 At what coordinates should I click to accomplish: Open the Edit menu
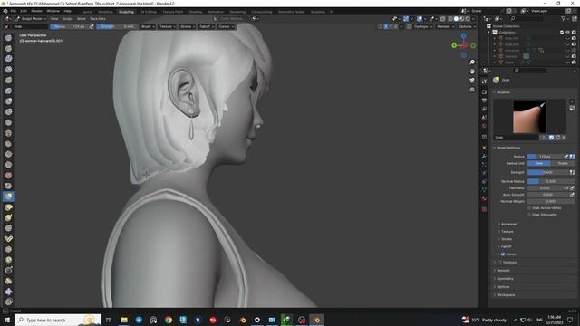(x=24, y=11)
